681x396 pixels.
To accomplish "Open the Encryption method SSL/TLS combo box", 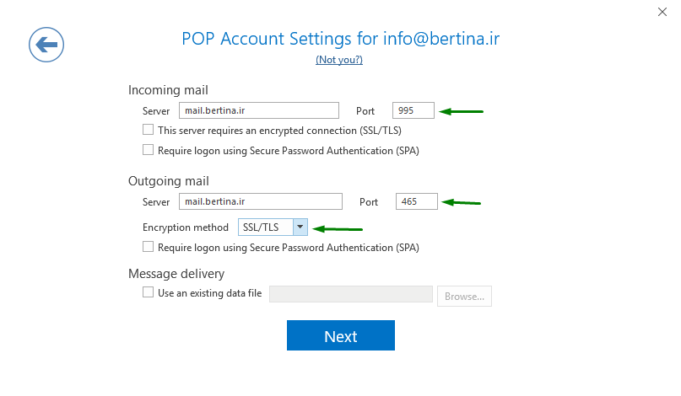I will coord(273,227).
